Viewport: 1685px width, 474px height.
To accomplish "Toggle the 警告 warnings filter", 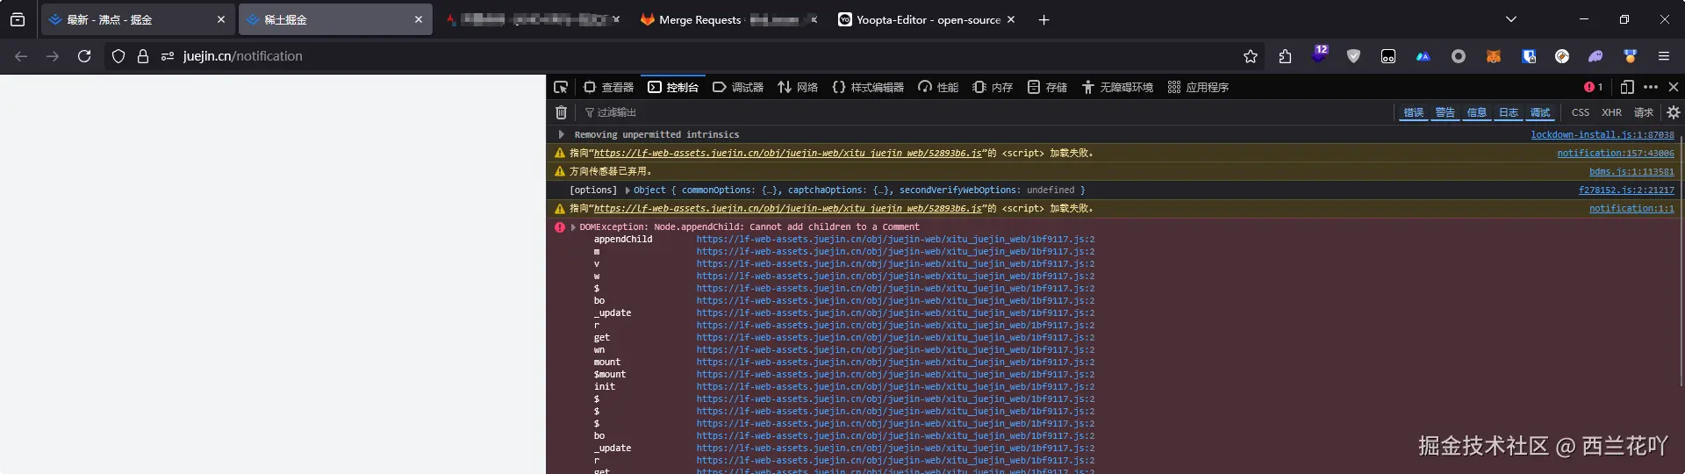I will coord(1445,112).
